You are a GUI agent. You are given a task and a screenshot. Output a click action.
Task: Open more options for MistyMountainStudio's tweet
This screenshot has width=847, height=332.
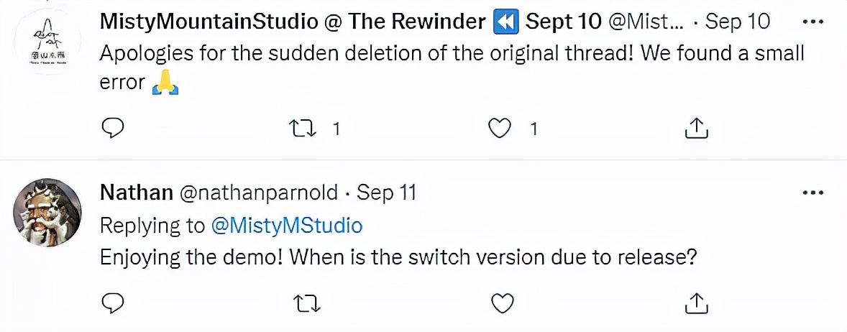click(812, 22)
